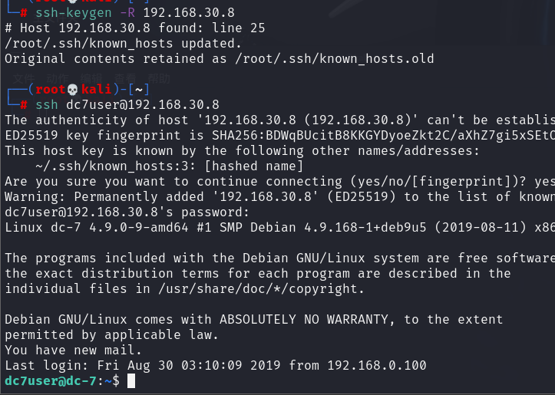The image size is (555, 395).
Task: Click the 'You have new mail.' line
Action: 73,350
